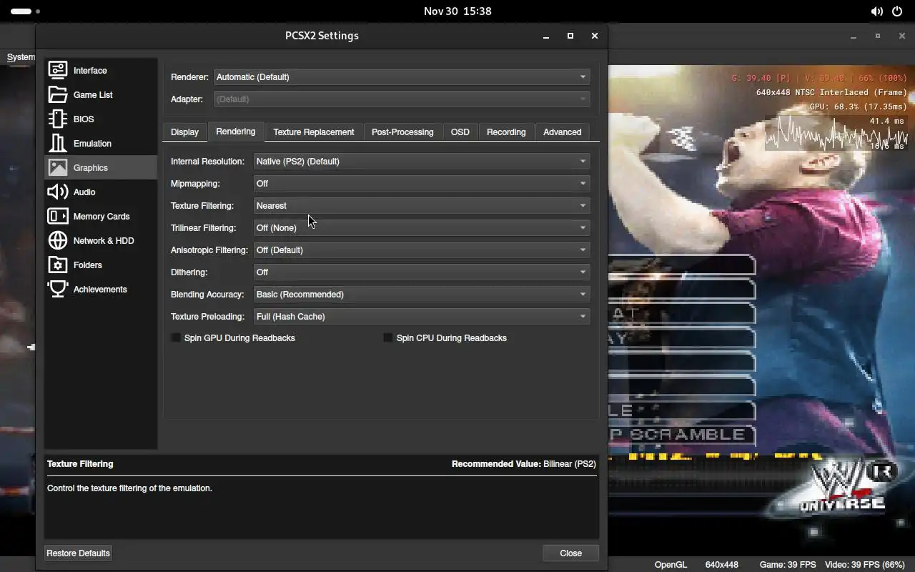Expand the Dithering dropdown

pyautogui.click(x=422, y=272)
